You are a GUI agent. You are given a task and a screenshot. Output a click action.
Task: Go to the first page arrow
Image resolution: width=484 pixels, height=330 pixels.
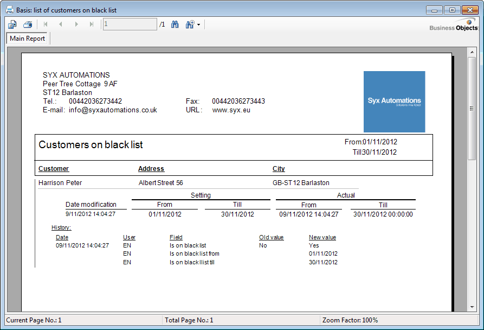pyautogui.click(x=46, y=24)
